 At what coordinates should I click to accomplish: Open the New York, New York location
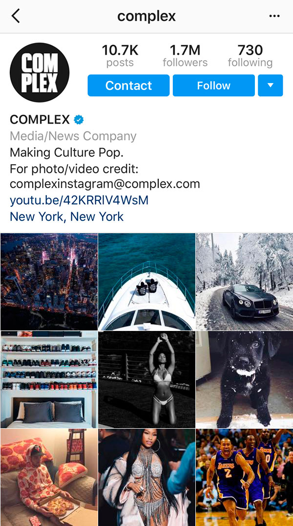(x=67, y=217)
